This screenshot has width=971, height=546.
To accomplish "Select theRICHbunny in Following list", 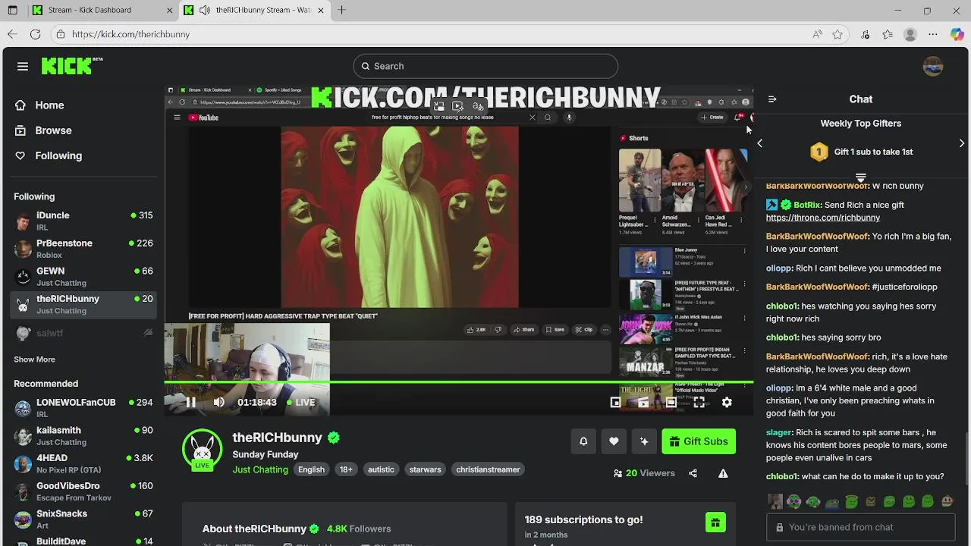I will 83,304.
